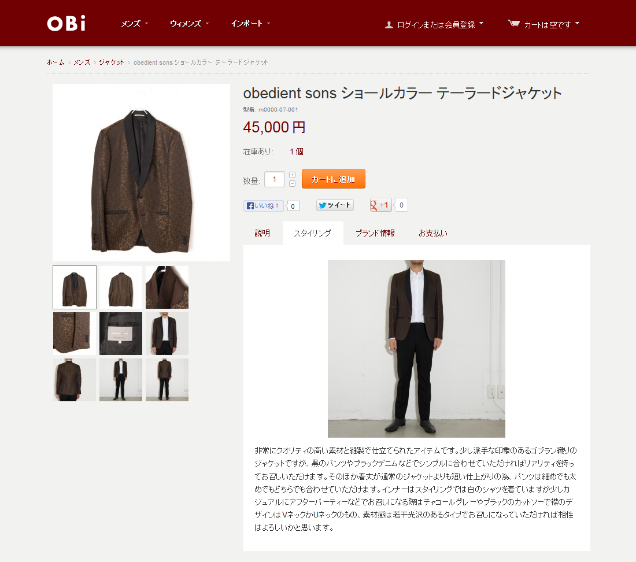Select the brand label tag thumbnail
This screenshot has height=562, width=636.
(x=121, y=334)
